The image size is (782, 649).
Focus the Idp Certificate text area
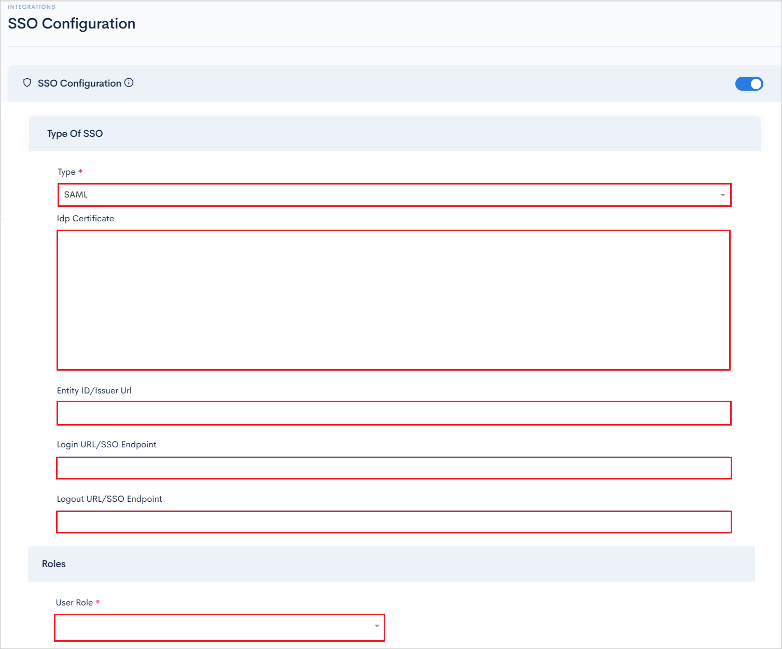[394, 300]
